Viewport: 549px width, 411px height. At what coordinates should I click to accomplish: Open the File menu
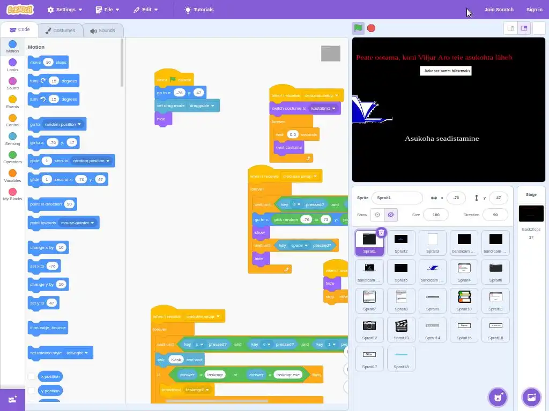click(x=107, y=10)
